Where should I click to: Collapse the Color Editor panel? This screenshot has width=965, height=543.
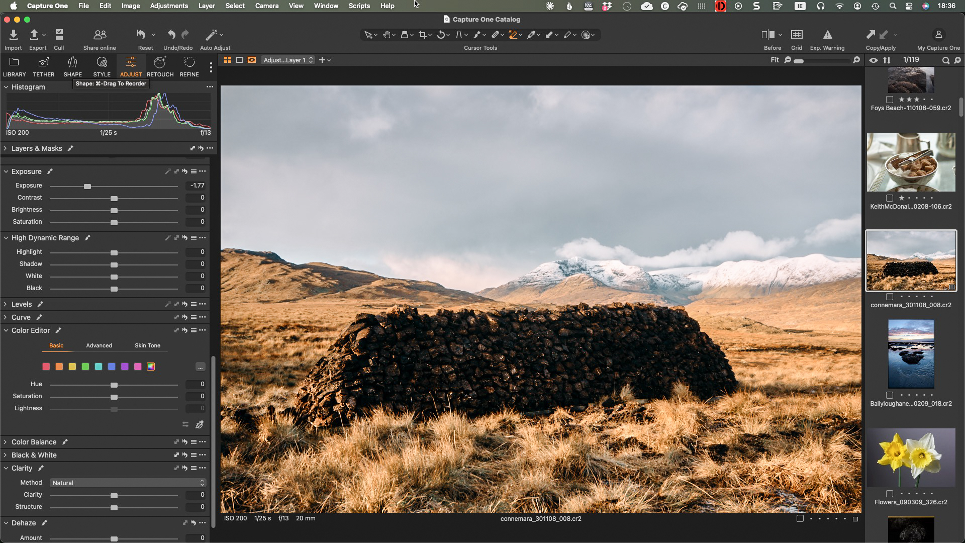point(5,330)
